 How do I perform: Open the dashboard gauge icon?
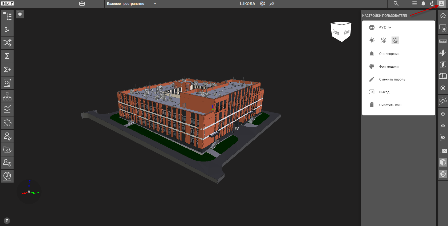point(7,176)
